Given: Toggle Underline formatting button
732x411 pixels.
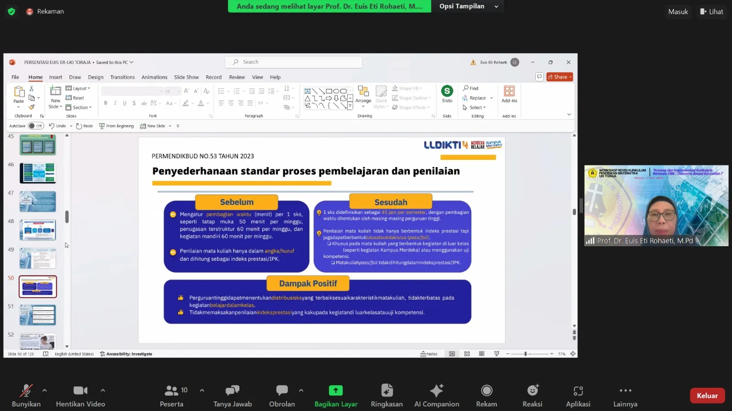Looking at the screenshot, I should [x=124, y=103].
